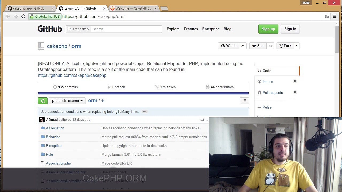This screenshot has height=192, width=342.
Task: Go back in browser history
Action: [x=8, y=17]
